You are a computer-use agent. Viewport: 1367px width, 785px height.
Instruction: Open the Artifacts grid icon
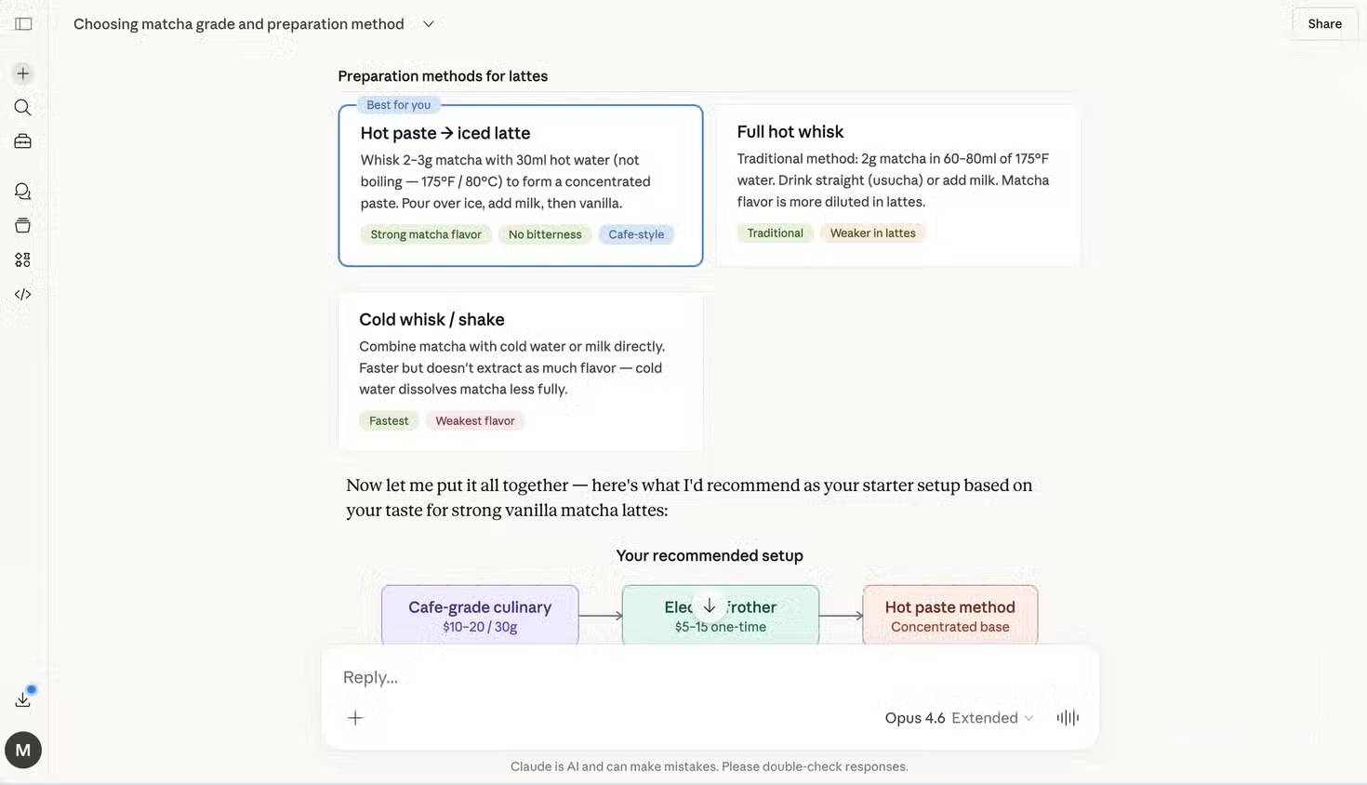(x=23, y=260)
